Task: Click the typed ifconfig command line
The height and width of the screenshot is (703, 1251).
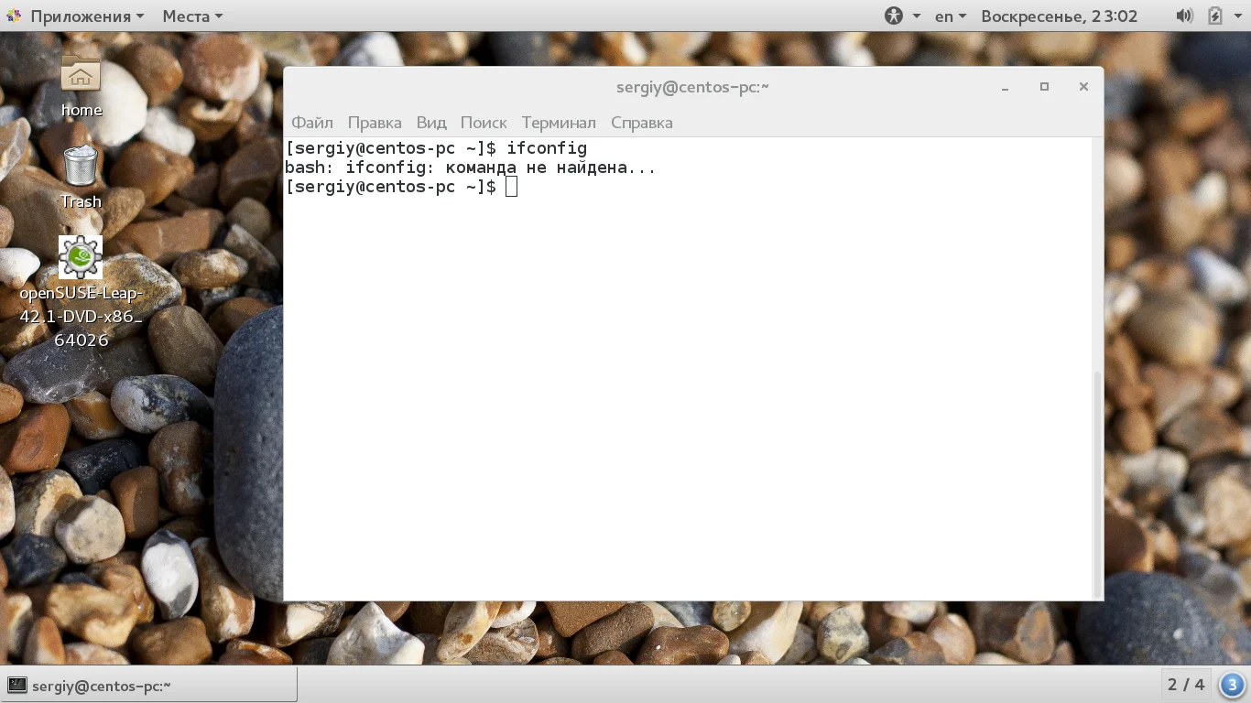Action: click(436, 148)
